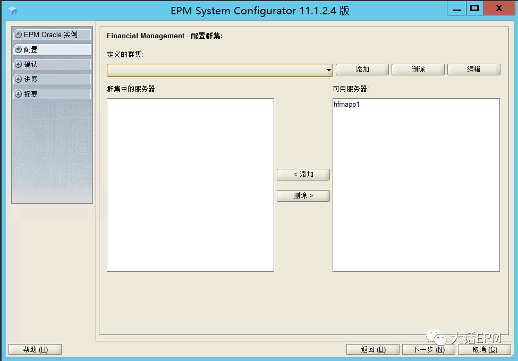This screenshot has width=518, height=361.
Task: Select the 进度 step in the sidebar
Action: 52,79
